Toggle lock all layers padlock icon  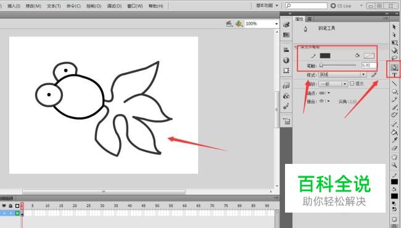[x=10, y=206]
